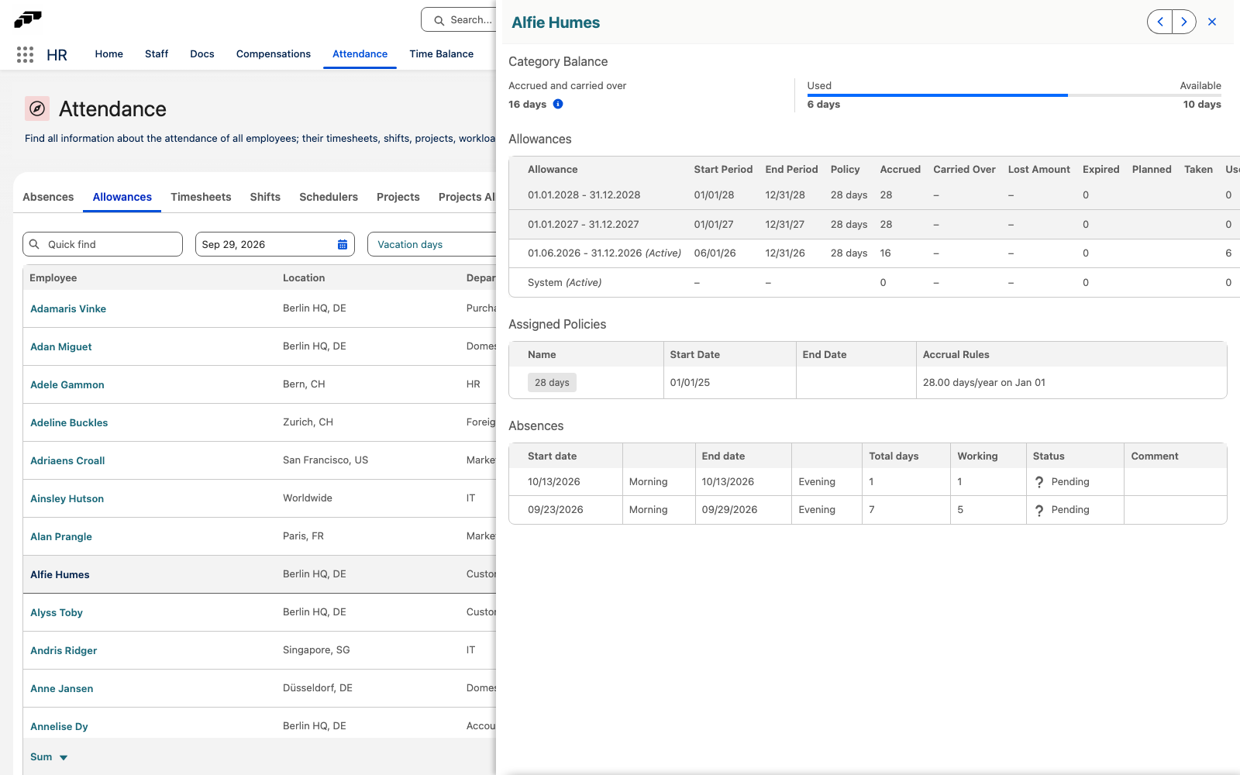The width and height of the screenshot is (1240, 775).
Task: Select the System (Active) allowance row
Action: [x=874, y=283]
